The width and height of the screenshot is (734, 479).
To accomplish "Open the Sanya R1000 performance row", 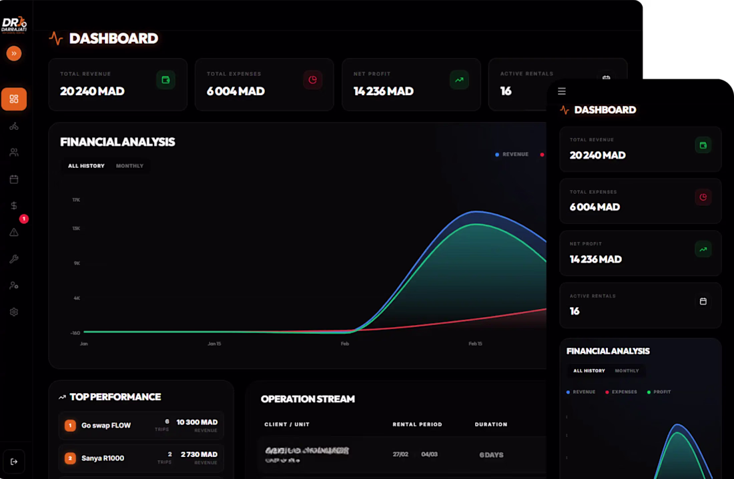I will pyautogui.click(x=141, y=458).
